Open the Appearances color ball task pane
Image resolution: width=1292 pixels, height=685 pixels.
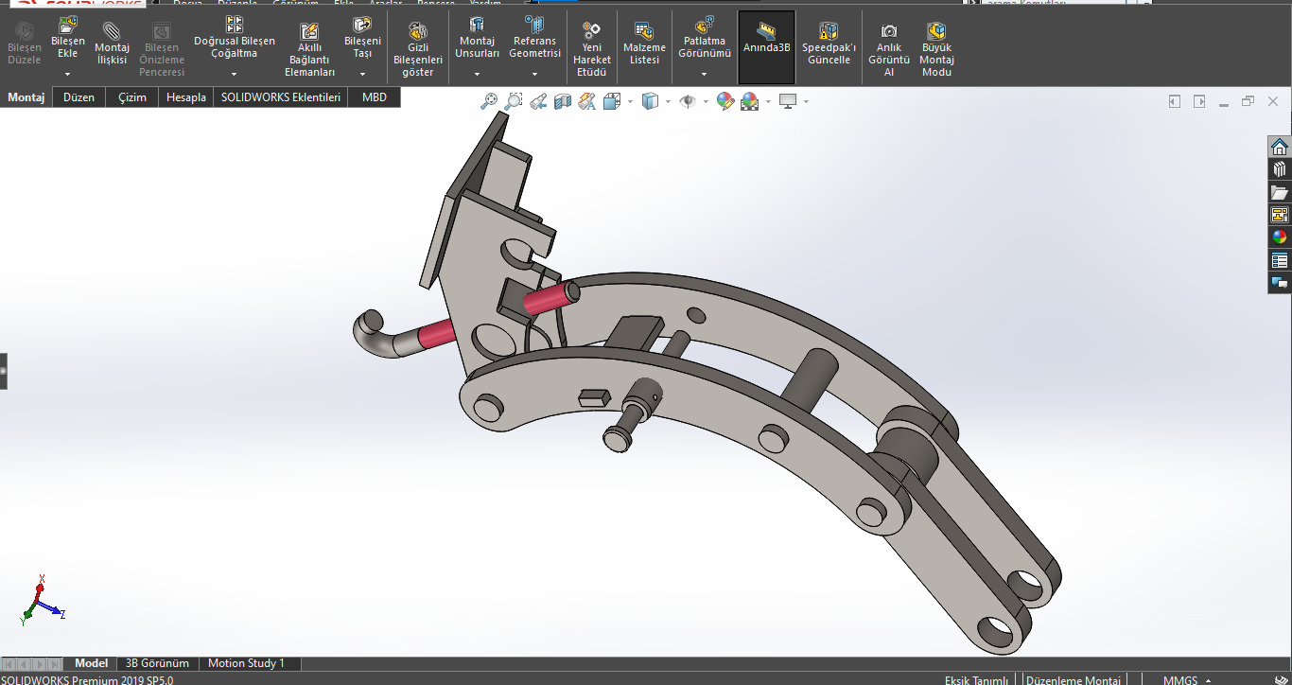coord(1280,237)
